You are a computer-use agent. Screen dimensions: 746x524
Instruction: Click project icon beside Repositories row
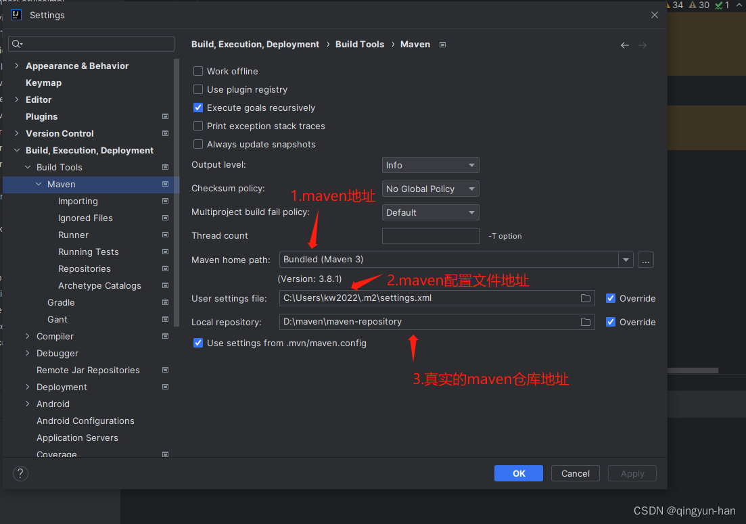[x=165, y=268]
